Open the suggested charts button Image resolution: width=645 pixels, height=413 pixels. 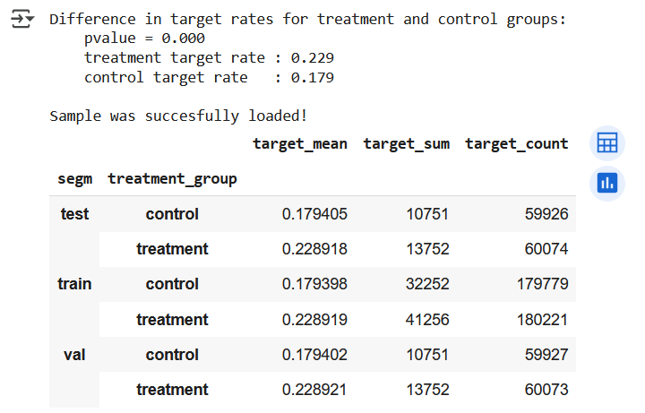coord(606,183)
